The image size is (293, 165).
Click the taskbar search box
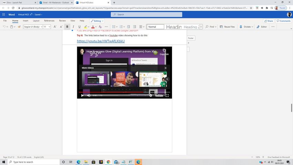(x=34, y=162)
